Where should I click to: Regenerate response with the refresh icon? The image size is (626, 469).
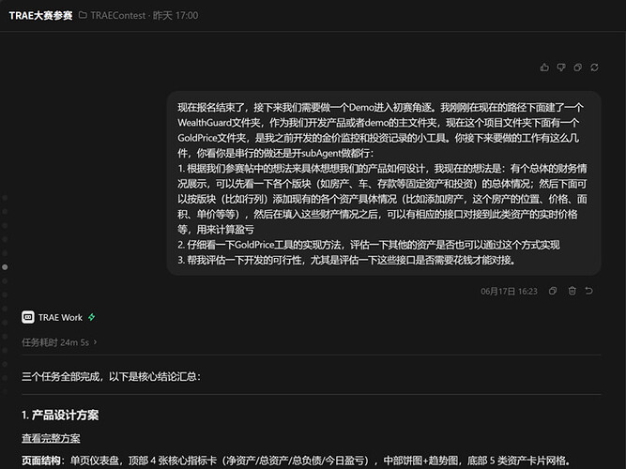pyautogui.click(x=594, y=68)
